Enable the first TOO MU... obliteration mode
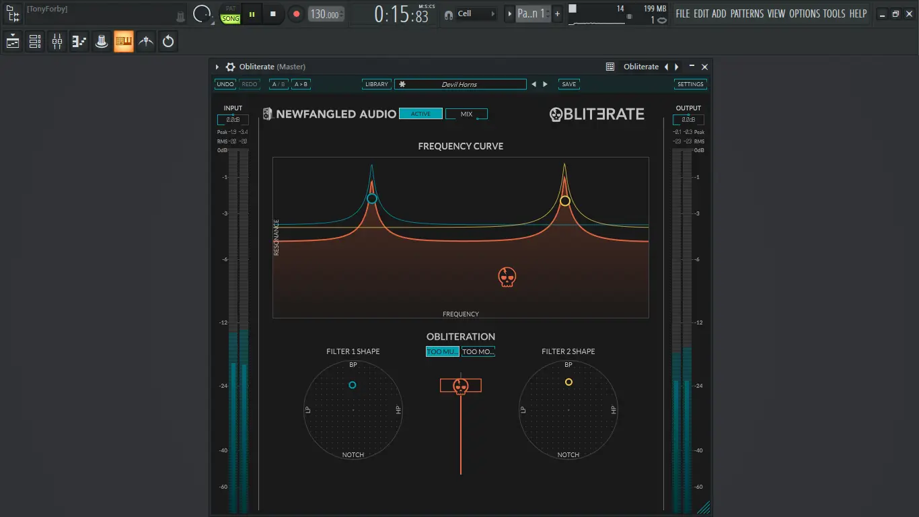The width and height of the screenshot is (919, 517). [443, 351]
